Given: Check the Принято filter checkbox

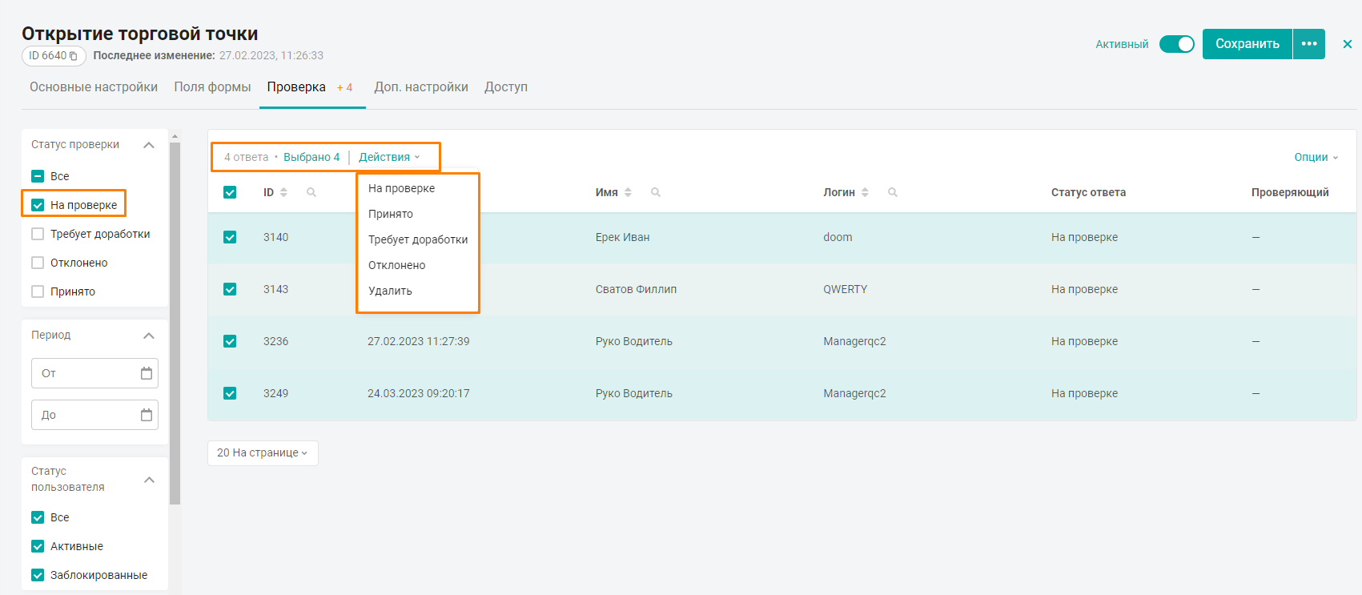Looking at the screenshot, I should click(38, 291).
